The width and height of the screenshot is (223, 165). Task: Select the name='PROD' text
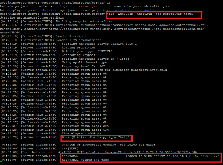10,32
